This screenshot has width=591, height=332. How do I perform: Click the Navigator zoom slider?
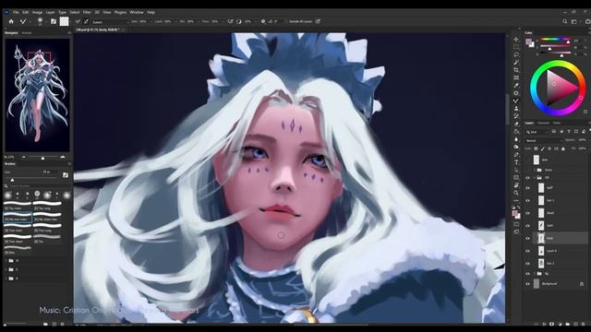tap(43, 157)
